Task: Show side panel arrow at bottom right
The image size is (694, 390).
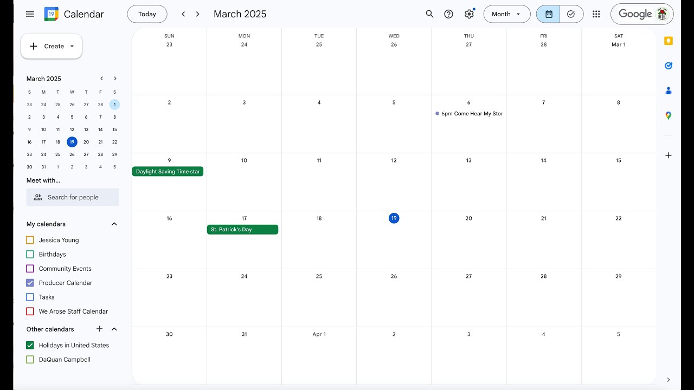Action: (x=669, y=380)
